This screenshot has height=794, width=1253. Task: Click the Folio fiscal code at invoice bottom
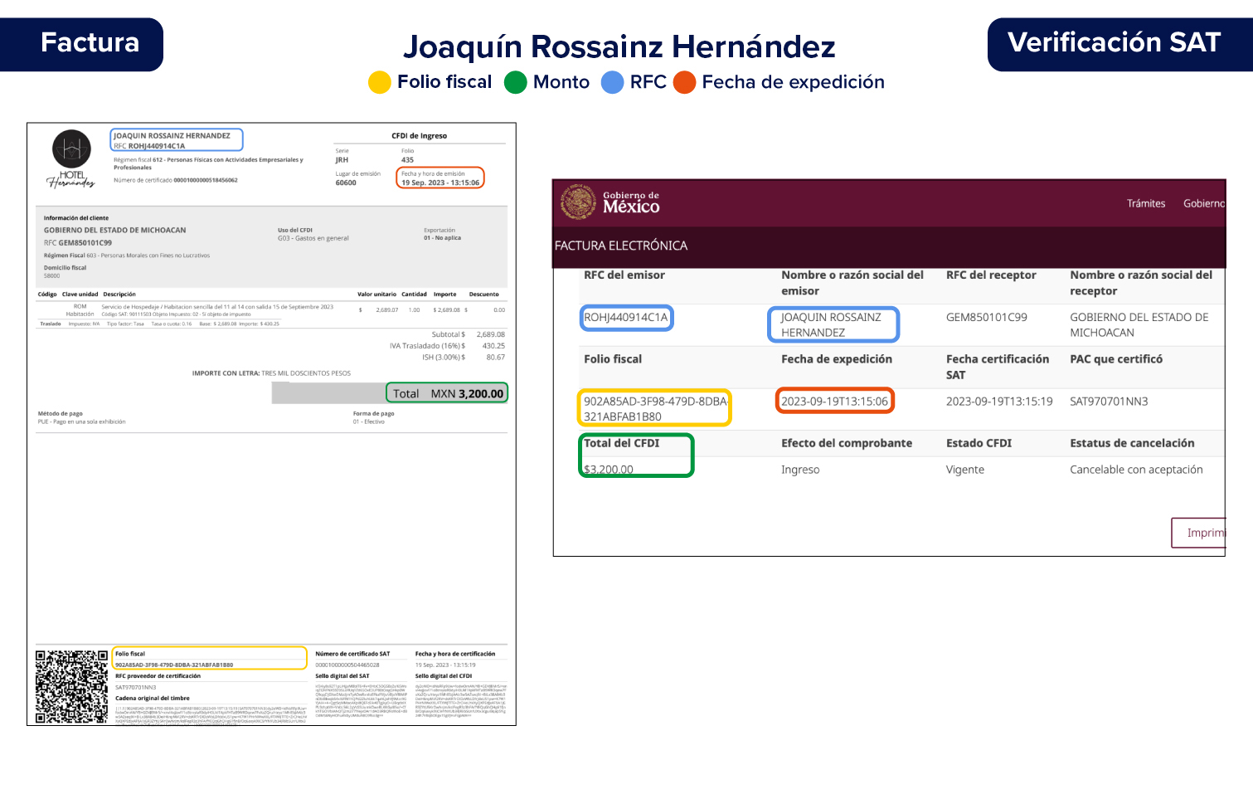pos(174,665)
